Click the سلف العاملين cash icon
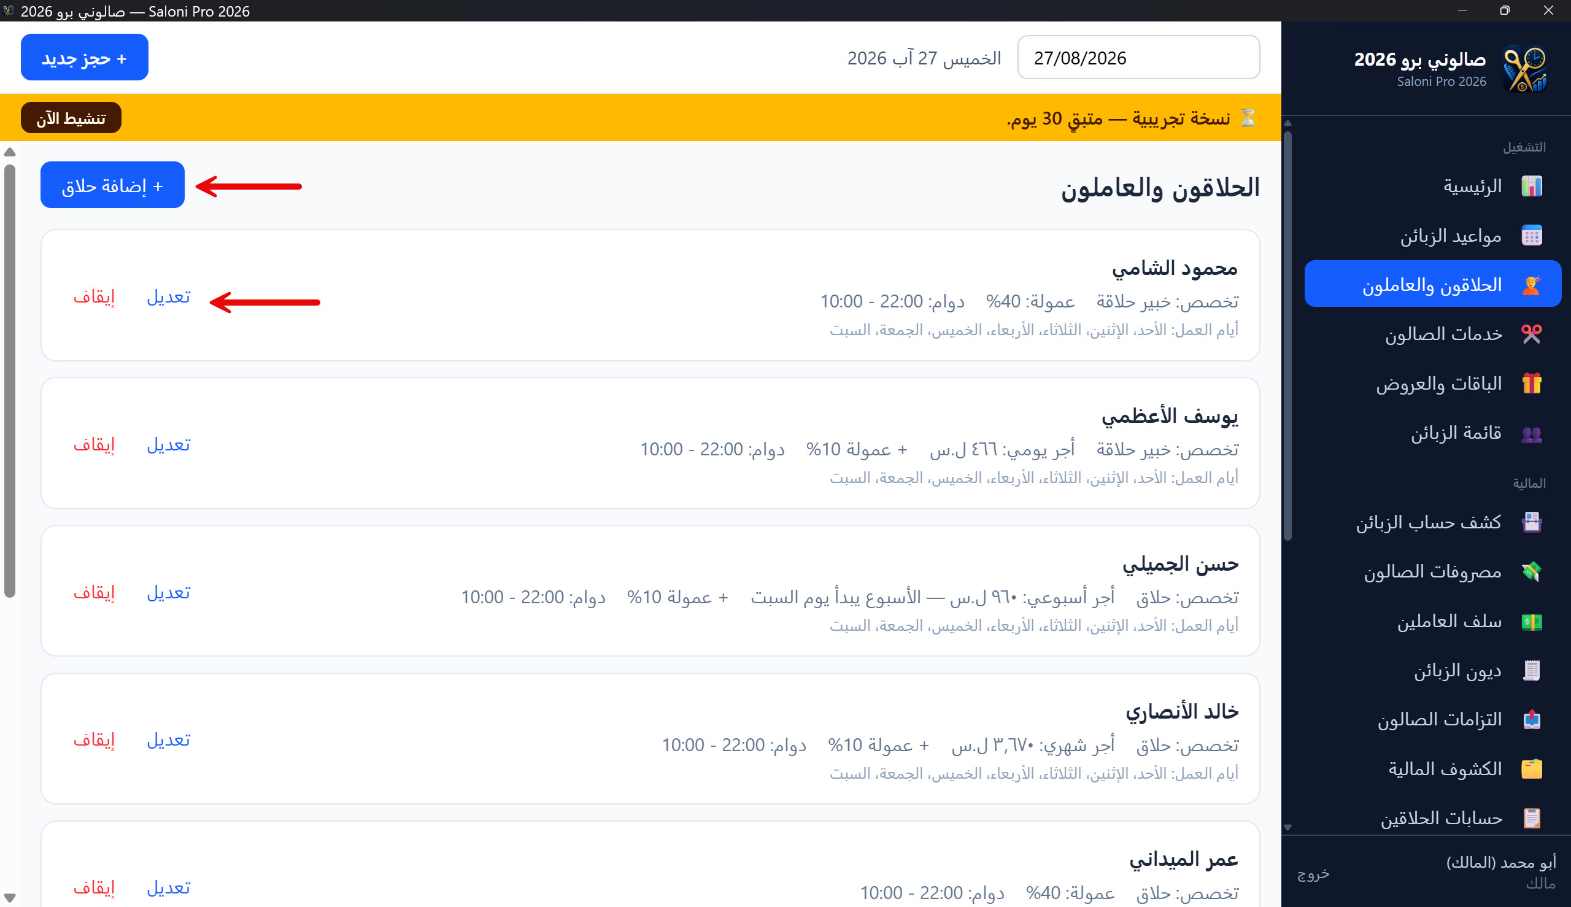 1532,621
